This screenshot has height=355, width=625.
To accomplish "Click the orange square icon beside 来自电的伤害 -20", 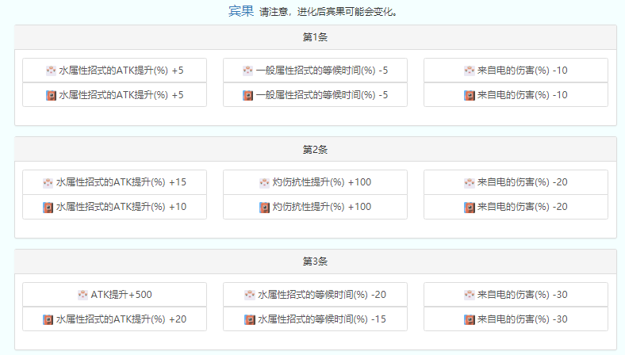I will click(x=469, y=207).
